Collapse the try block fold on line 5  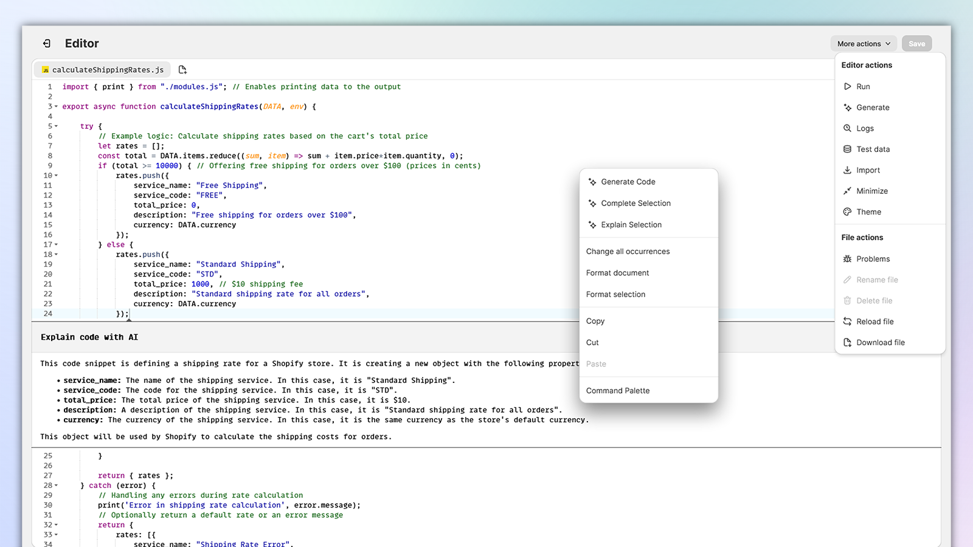57,126
